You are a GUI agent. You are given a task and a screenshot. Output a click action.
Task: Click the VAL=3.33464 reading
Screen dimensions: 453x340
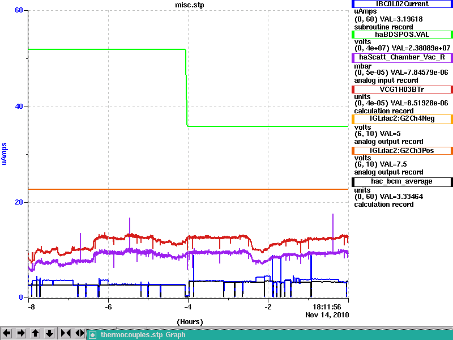[401, 197]
